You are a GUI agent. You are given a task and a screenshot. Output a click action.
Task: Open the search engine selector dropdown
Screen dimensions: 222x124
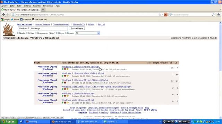pyautogui.click(x=171, y=14)
